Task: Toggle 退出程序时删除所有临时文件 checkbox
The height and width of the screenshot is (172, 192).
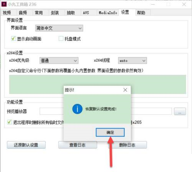Action: point(9,122)
